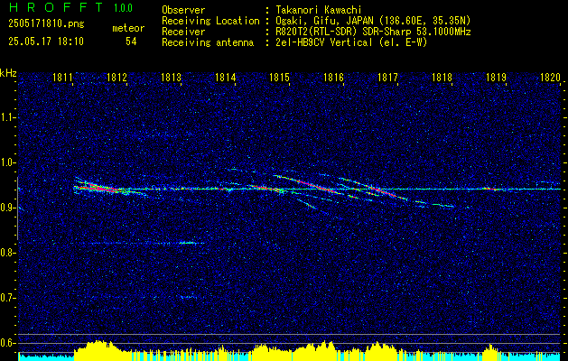Click the 1813 time axis marker
This screenshot has width=568, height=361.
click(171, 77)
